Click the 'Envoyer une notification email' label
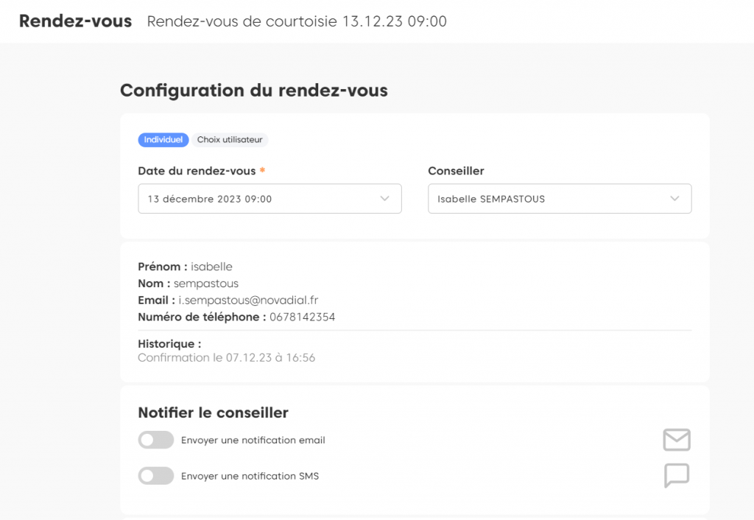Image resolution: width=754 pixels, height=520 pixels. pos(253,440)
